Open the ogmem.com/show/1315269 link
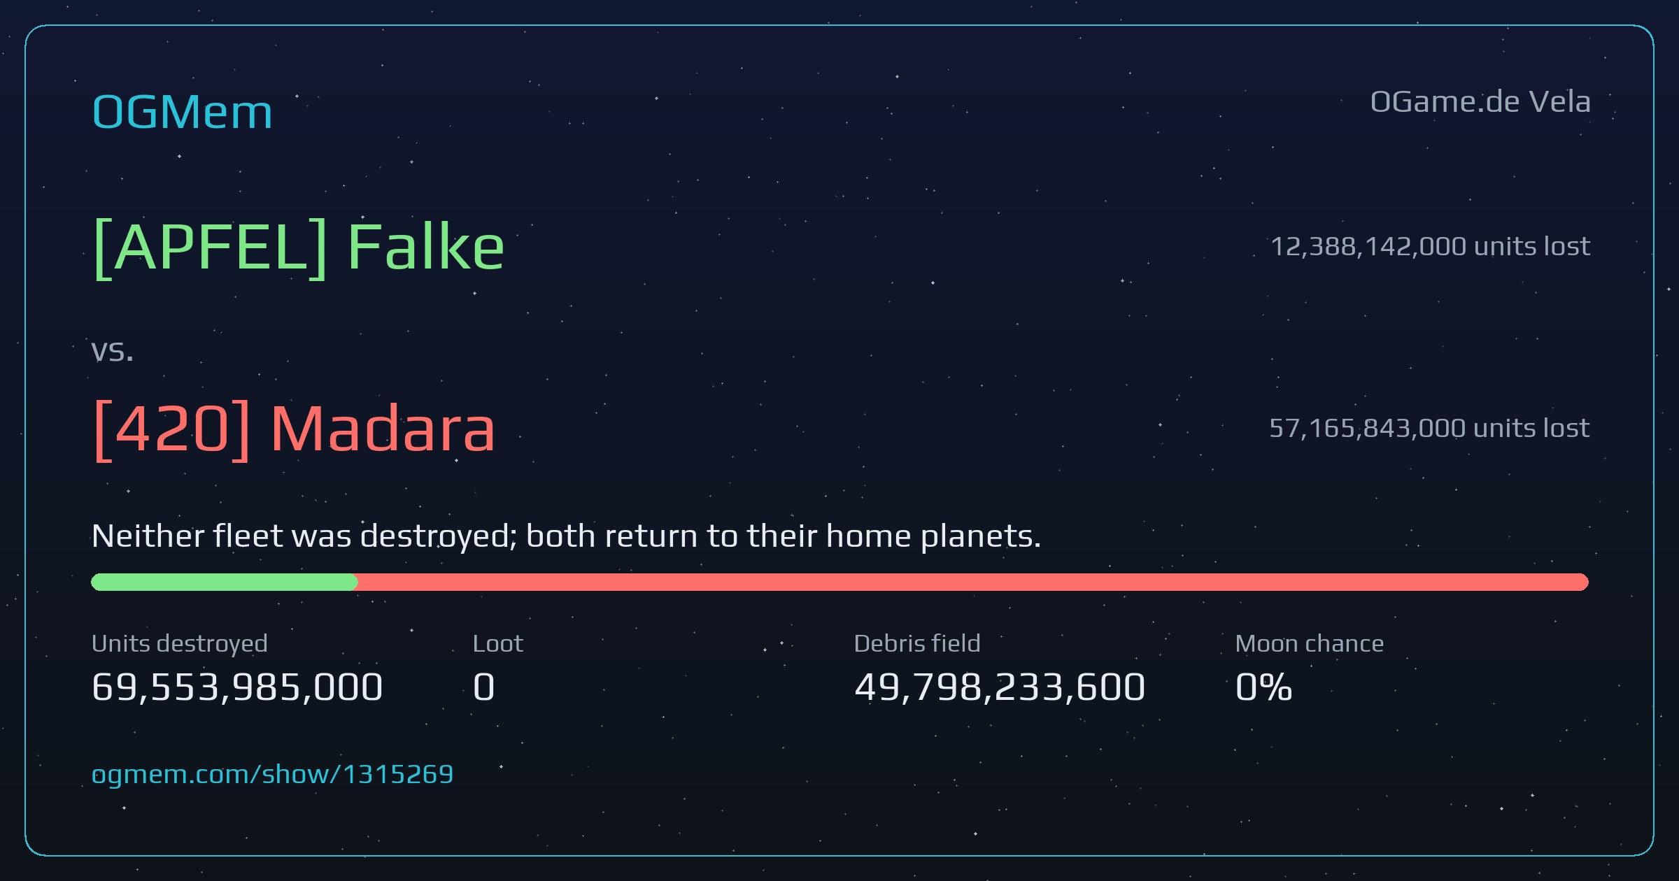The height and width of the screenshot is (881, 1679). pos(272,774)
